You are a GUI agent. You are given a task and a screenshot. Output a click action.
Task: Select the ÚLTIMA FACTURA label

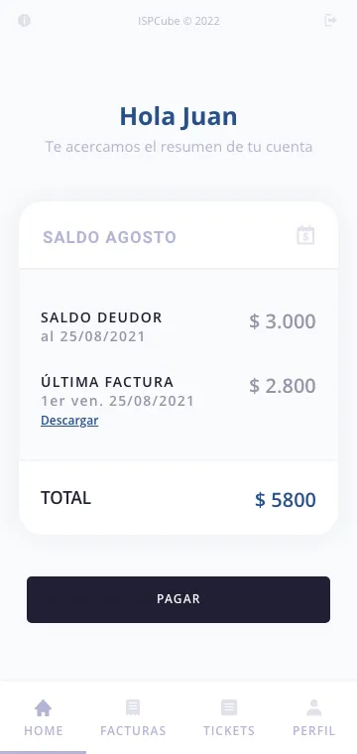[x=107, y=382]
